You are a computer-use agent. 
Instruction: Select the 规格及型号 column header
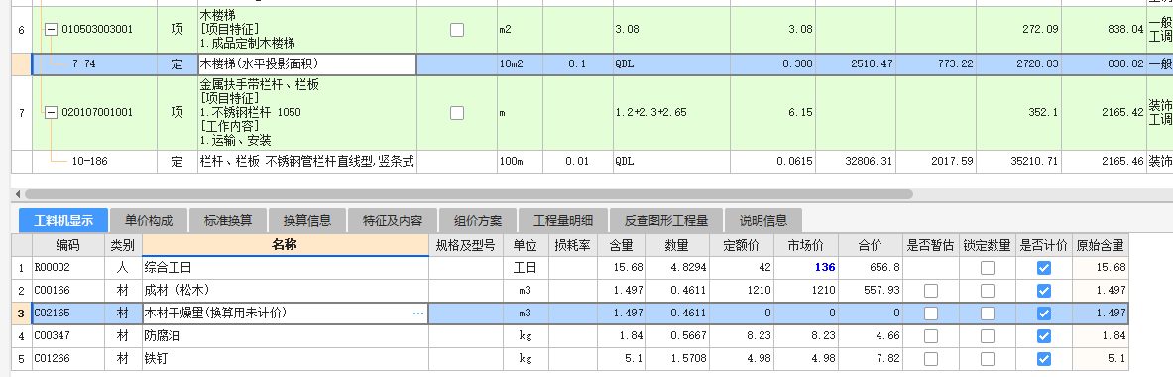[465, 245]
